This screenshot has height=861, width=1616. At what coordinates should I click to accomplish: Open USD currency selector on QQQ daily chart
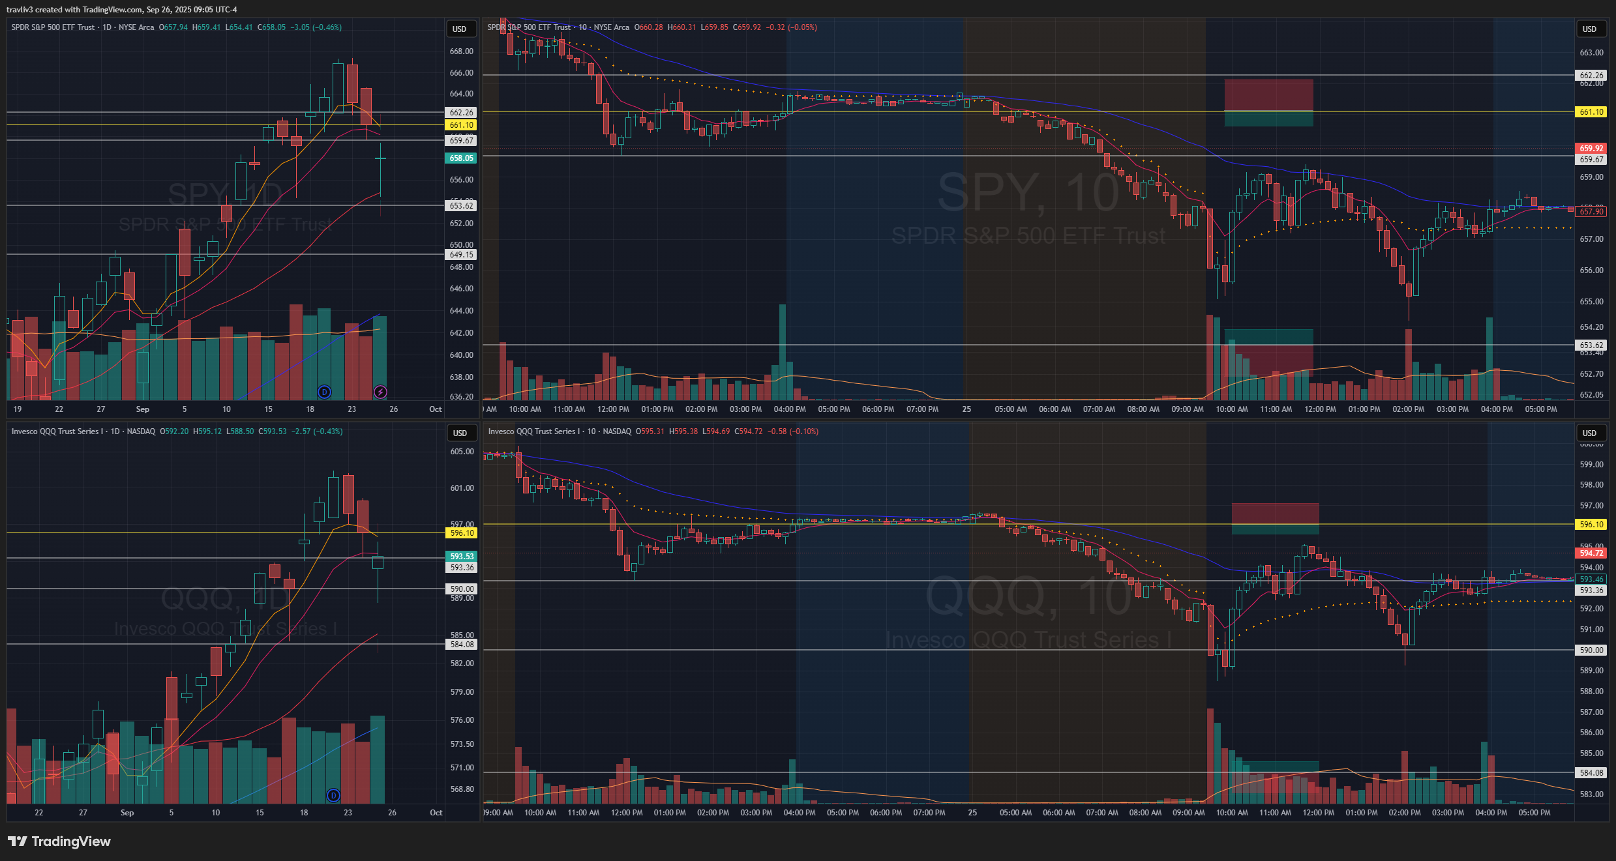pyautogui.click(x=460, y=433)
